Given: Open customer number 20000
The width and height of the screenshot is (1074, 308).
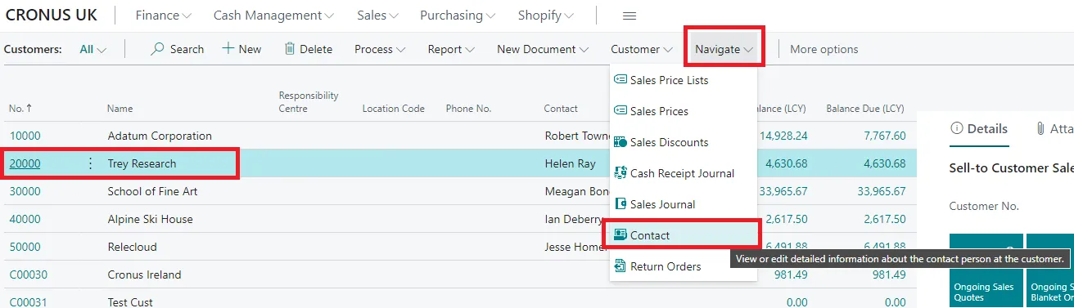Looking at the screenshot, I should pos(25,163).
